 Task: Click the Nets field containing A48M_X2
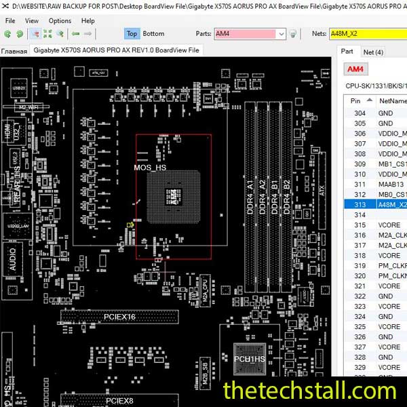click(x=366, y=34)
